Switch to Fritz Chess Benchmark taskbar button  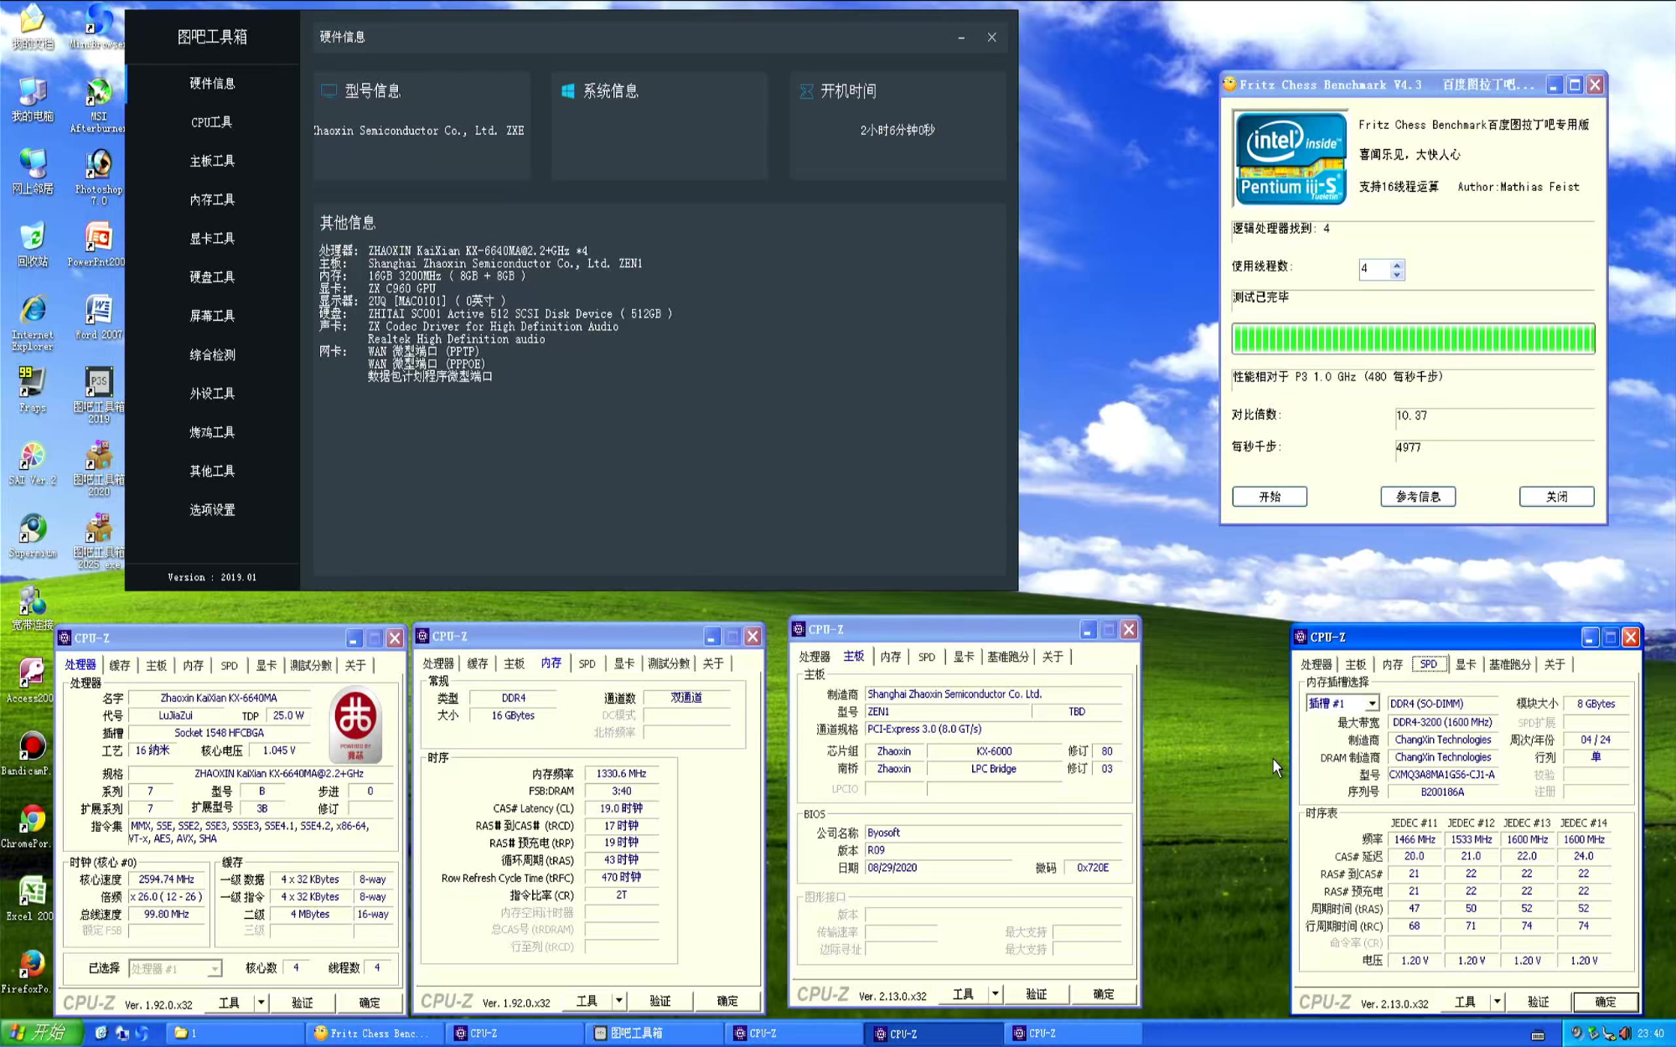(375, 1033)
